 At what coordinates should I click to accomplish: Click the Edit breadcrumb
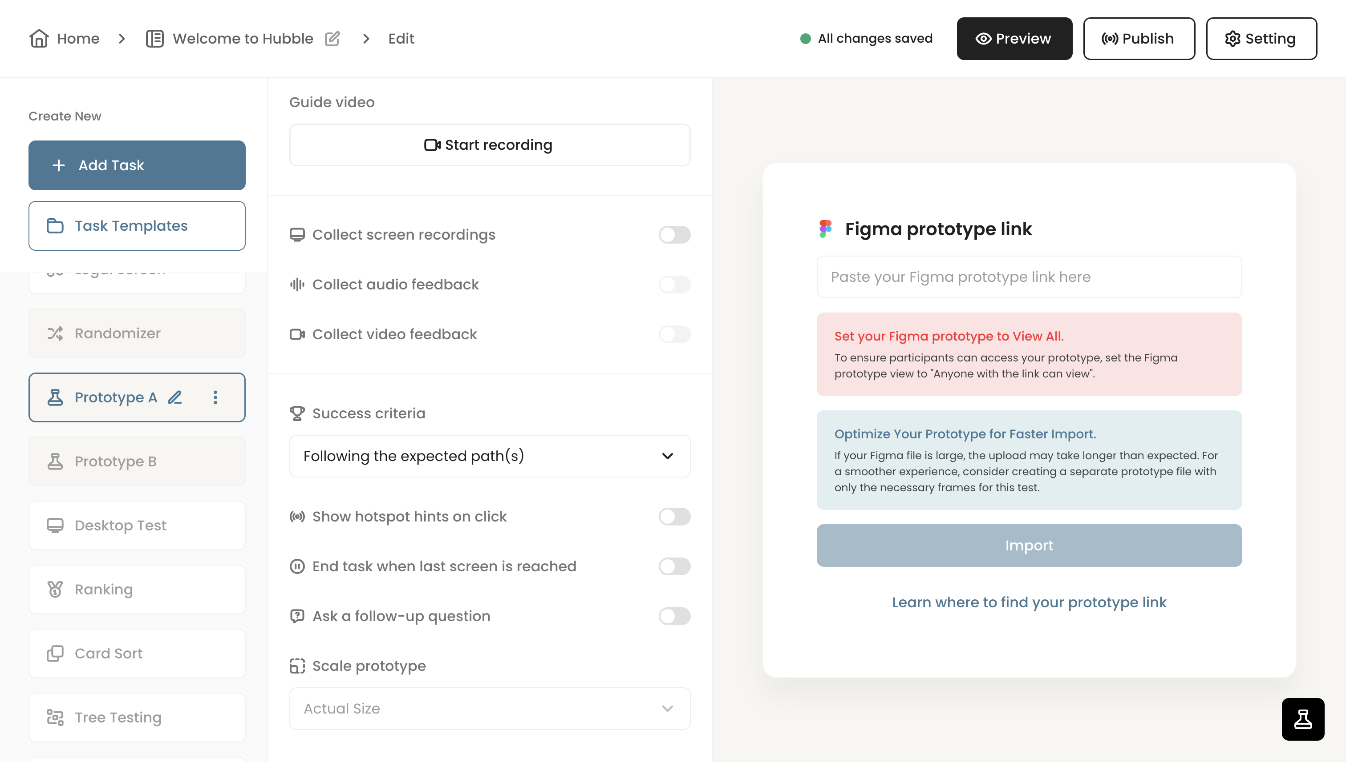[x=401, y=38]
